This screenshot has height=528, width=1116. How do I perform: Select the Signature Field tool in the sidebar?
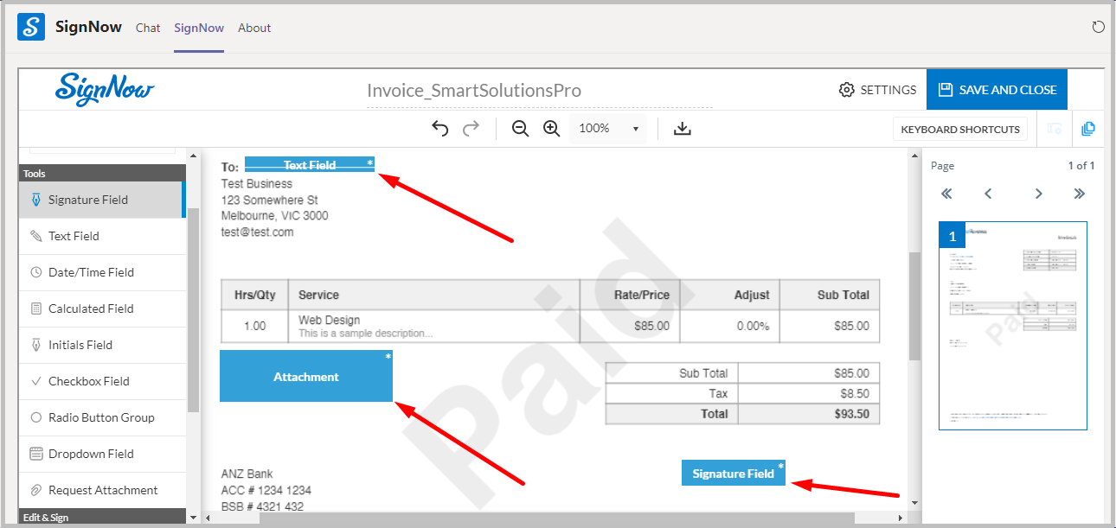click(101, 200)
